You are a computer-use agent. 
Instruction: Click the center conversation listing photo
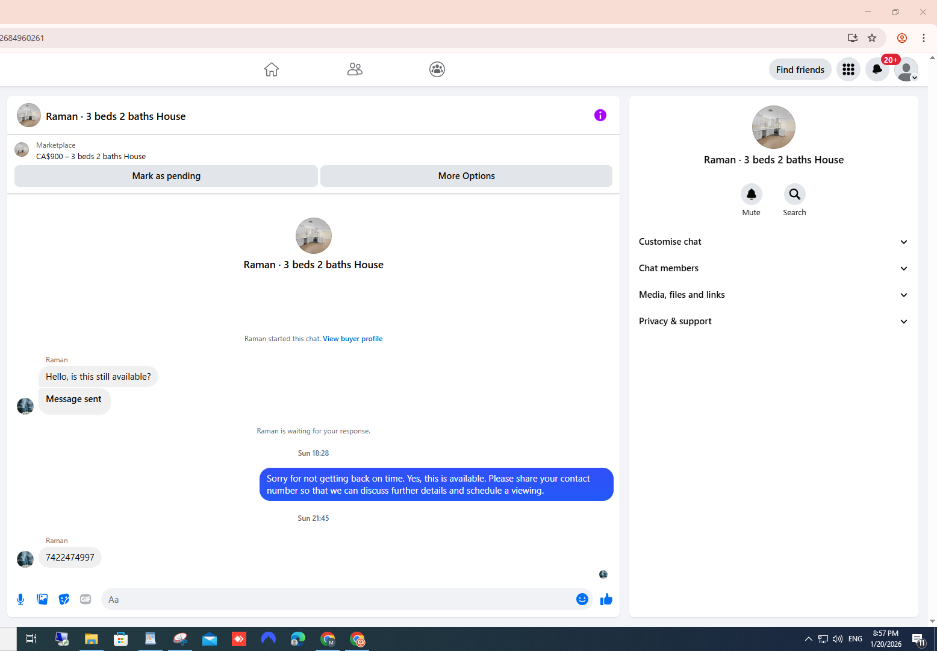point(313,236)
